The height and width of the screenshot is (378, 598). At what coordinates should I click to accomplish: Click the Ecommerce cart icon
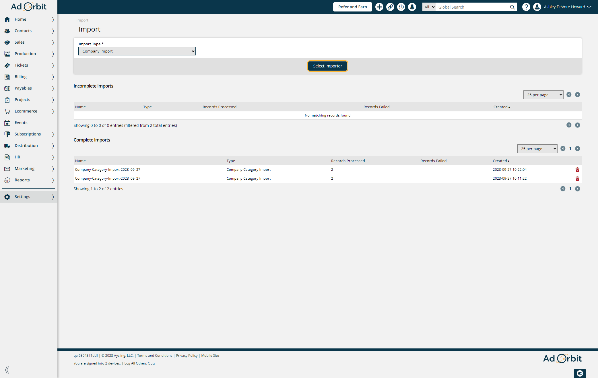(7, 111)
